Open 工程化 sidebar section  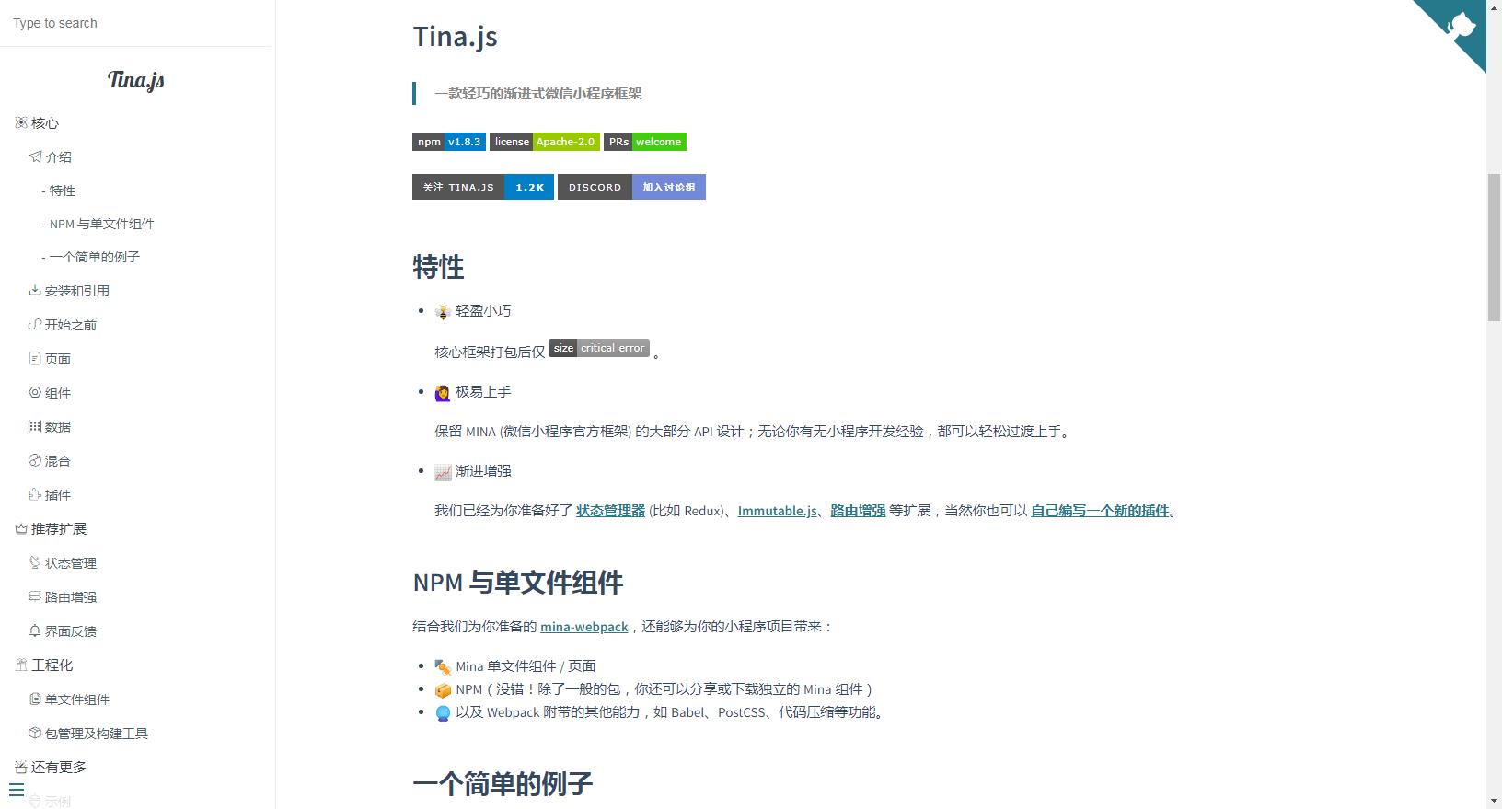[x=52, y=665]
